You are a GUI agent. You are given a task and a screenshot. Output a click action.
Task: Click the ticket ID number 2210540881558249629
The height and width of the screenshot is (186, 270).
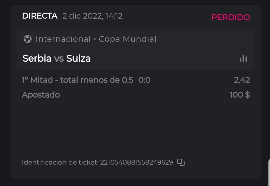coord(137,162)
